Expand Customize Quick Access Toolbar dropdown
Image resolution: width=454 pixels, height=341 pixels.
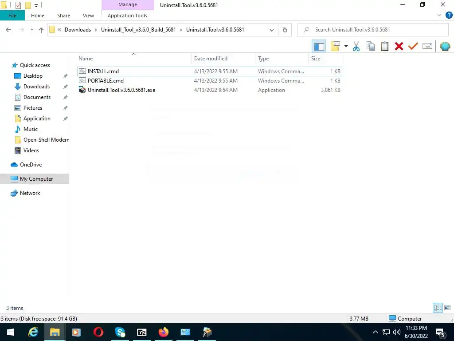pyautogui.click(x=36, y=5)
